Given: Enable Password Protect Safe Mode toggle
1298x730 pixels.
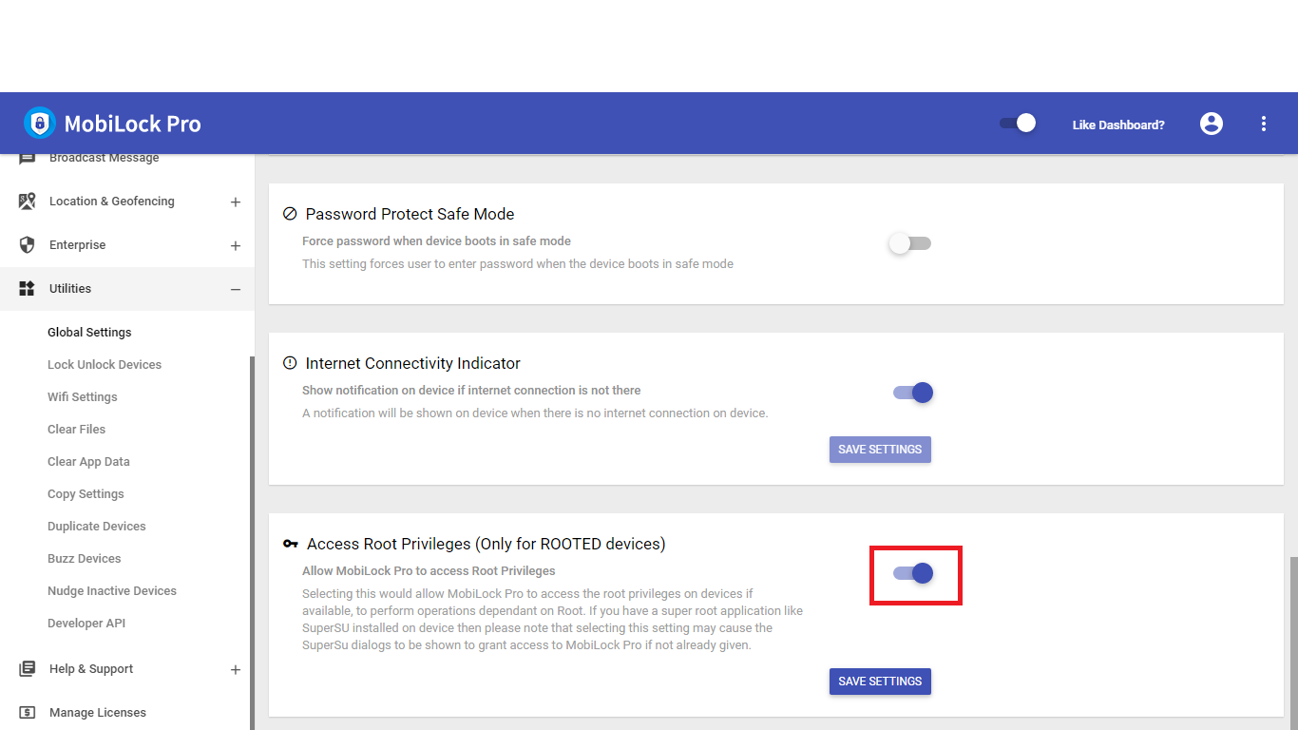Looking at the screenshot, I should point(910,243).
